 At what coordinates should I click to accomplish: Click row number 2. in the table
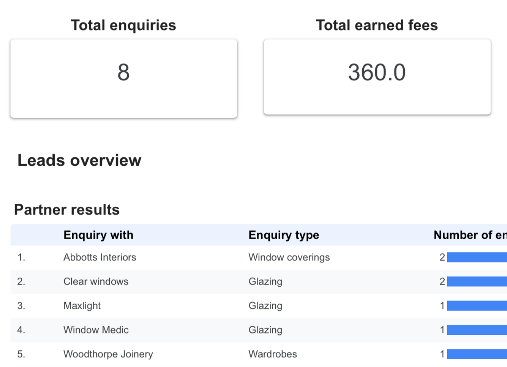coord(21,282)
